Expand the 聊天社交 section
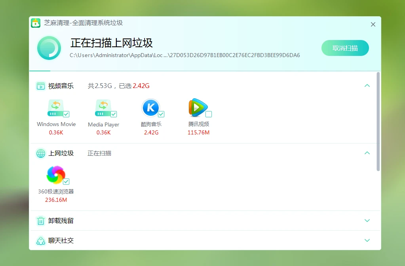Screen dimensions: 405x266 coord(367,241)
